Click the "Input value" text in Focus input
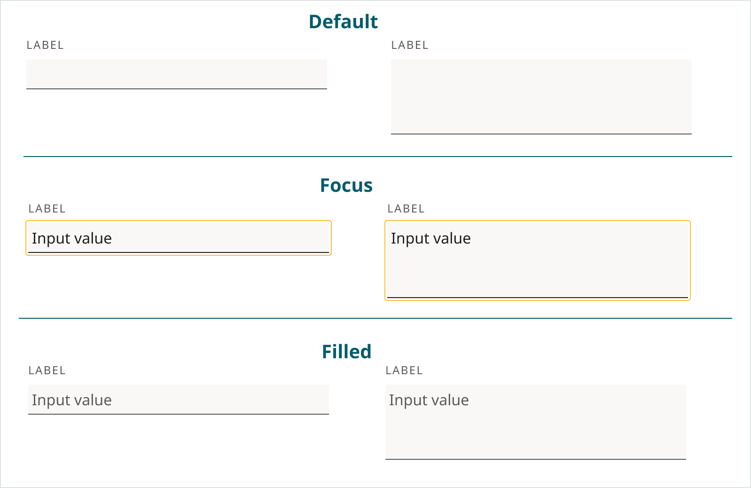The width and height of the screenshot is (751, 488). click(x=72, y=238)
